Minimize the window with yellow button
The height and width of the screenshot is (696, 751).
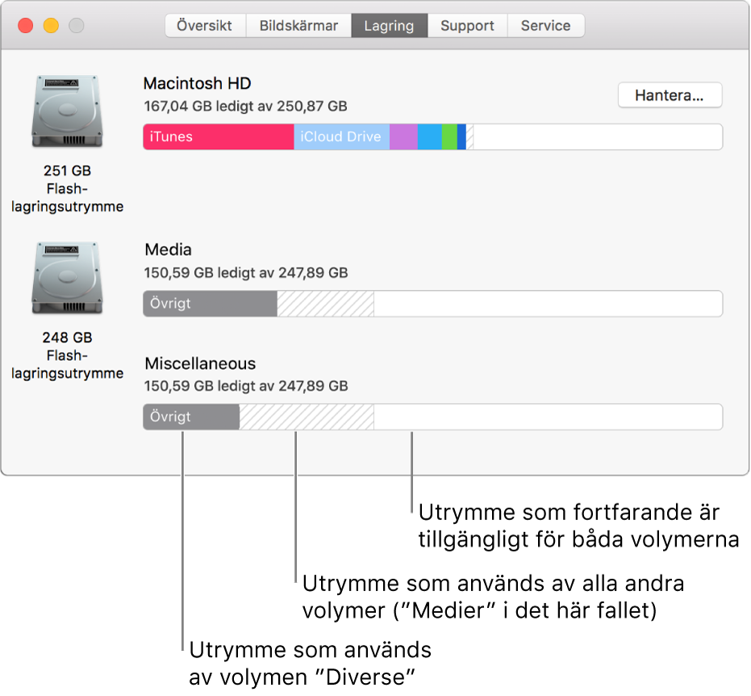(52, 25)
